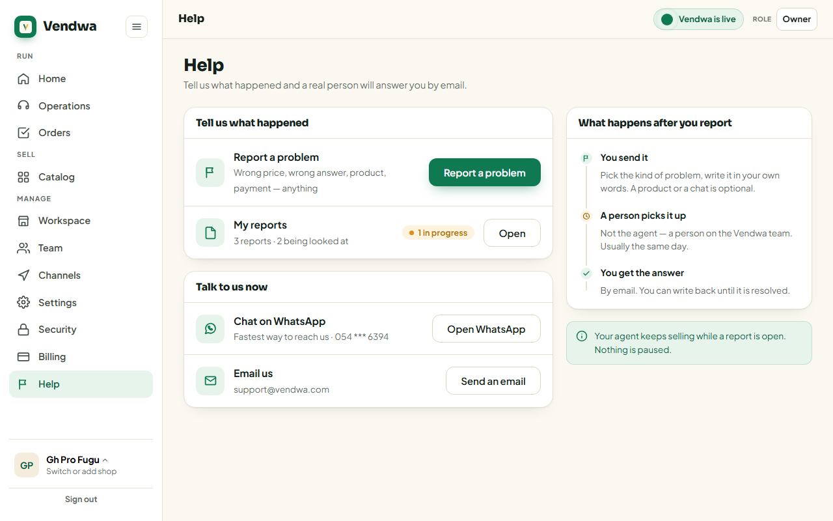The image size is (833, 521).
Task: Click the info icon in the green notice
Action: pyautogui.click(x=582, y=336)
